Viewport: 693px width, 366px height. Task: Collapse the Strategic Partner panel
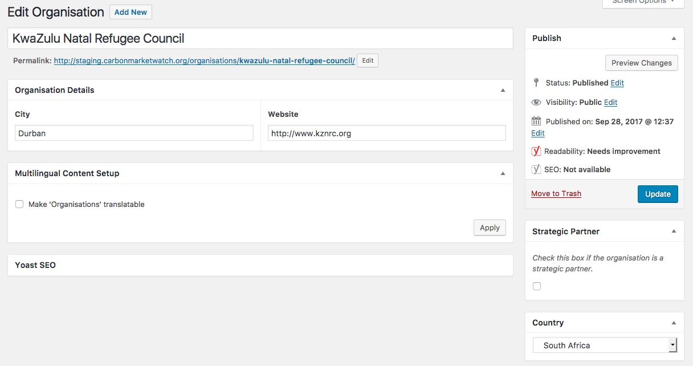pyautogui.click(x=674, y=231)
